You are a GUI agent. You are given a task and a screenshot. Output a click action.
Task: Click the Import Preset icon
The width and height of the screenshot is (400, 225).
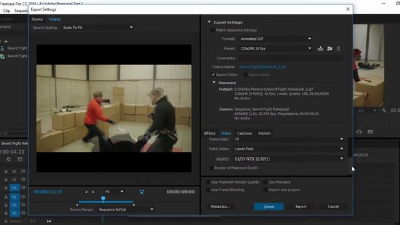329,49
